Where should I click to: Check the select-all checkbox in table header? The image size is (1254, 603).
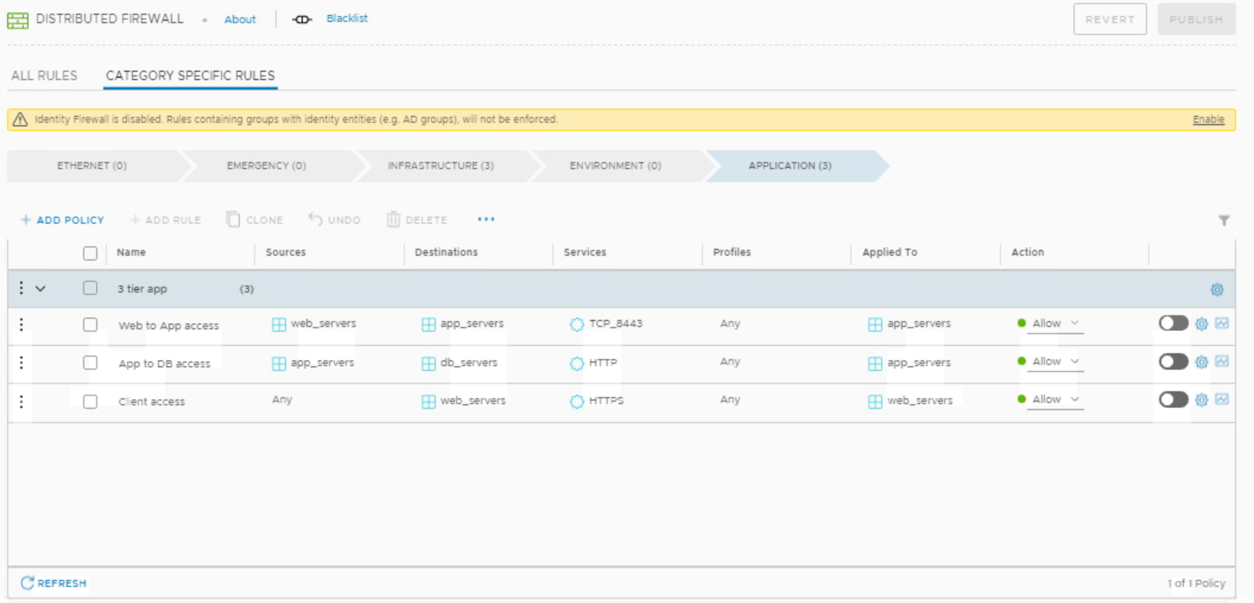click(90, 253)
